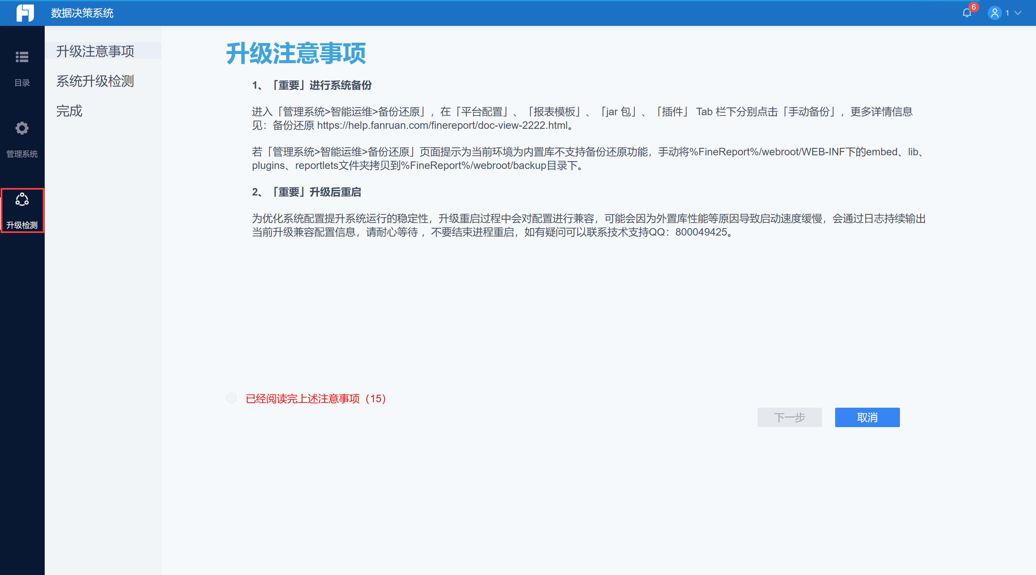Click the 取消 button
Image resolution: width=1036 pixels, height=575 pixels.
(867, 417)
